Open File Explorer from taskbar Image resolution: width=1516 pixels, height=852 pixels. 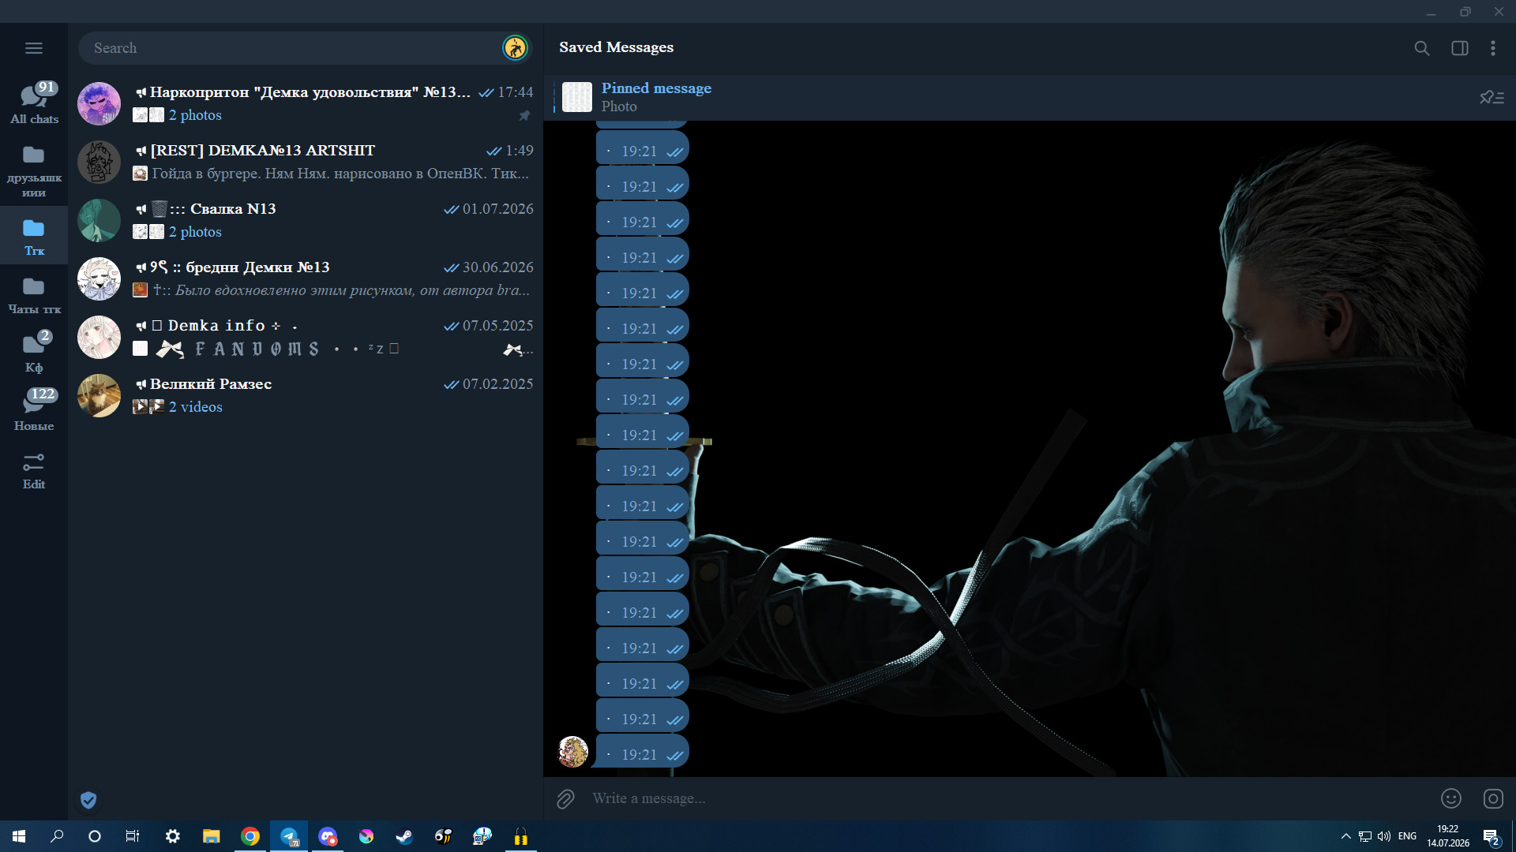click(x=211, y=836)
